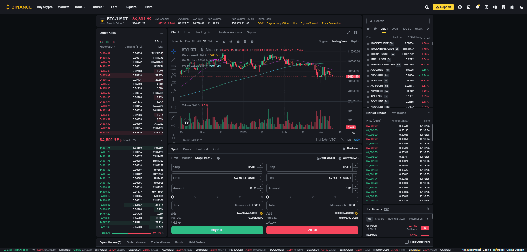
Task: Open the Date Range dropdown
Action: click(192, 140)
